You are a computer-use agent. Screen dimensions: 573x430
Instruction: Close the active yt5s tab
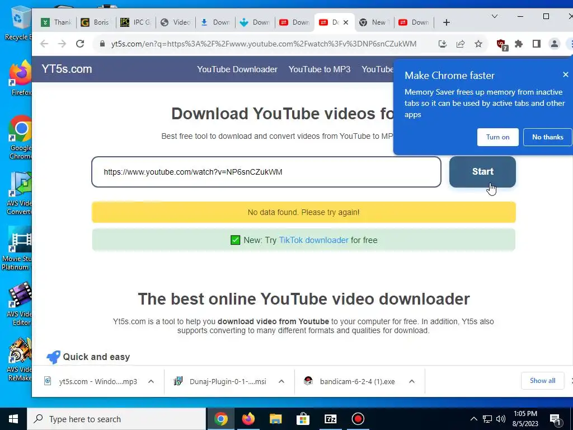click(x=346, y=22)
